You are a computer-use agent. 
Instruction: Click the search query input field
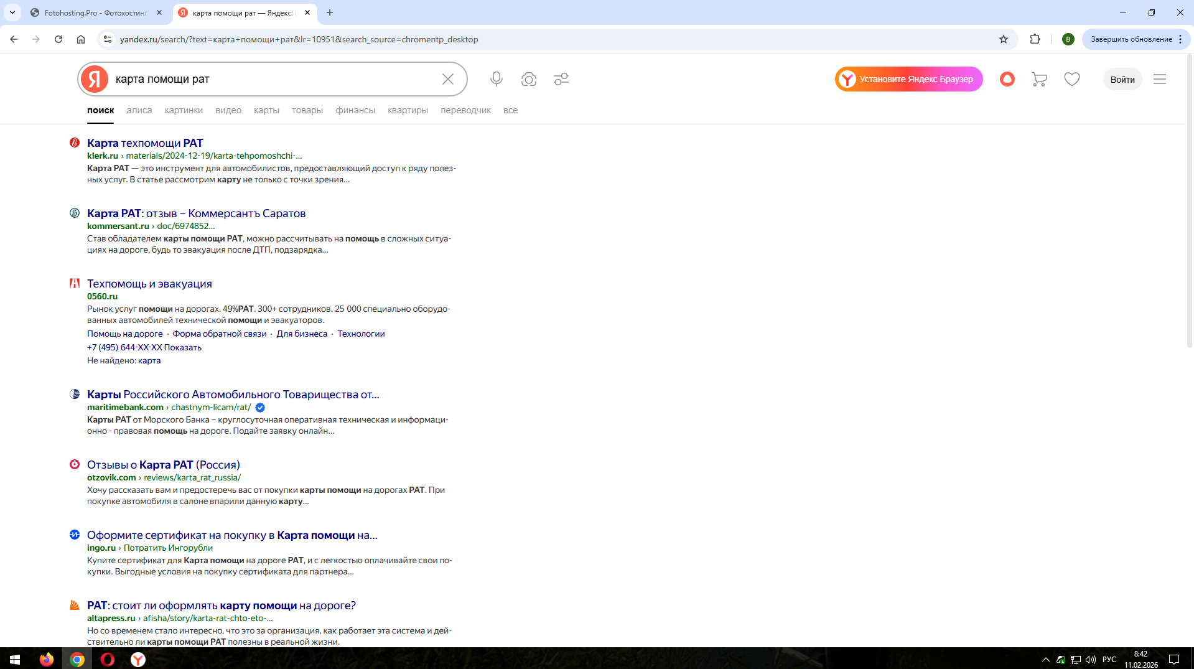point(274,79)
